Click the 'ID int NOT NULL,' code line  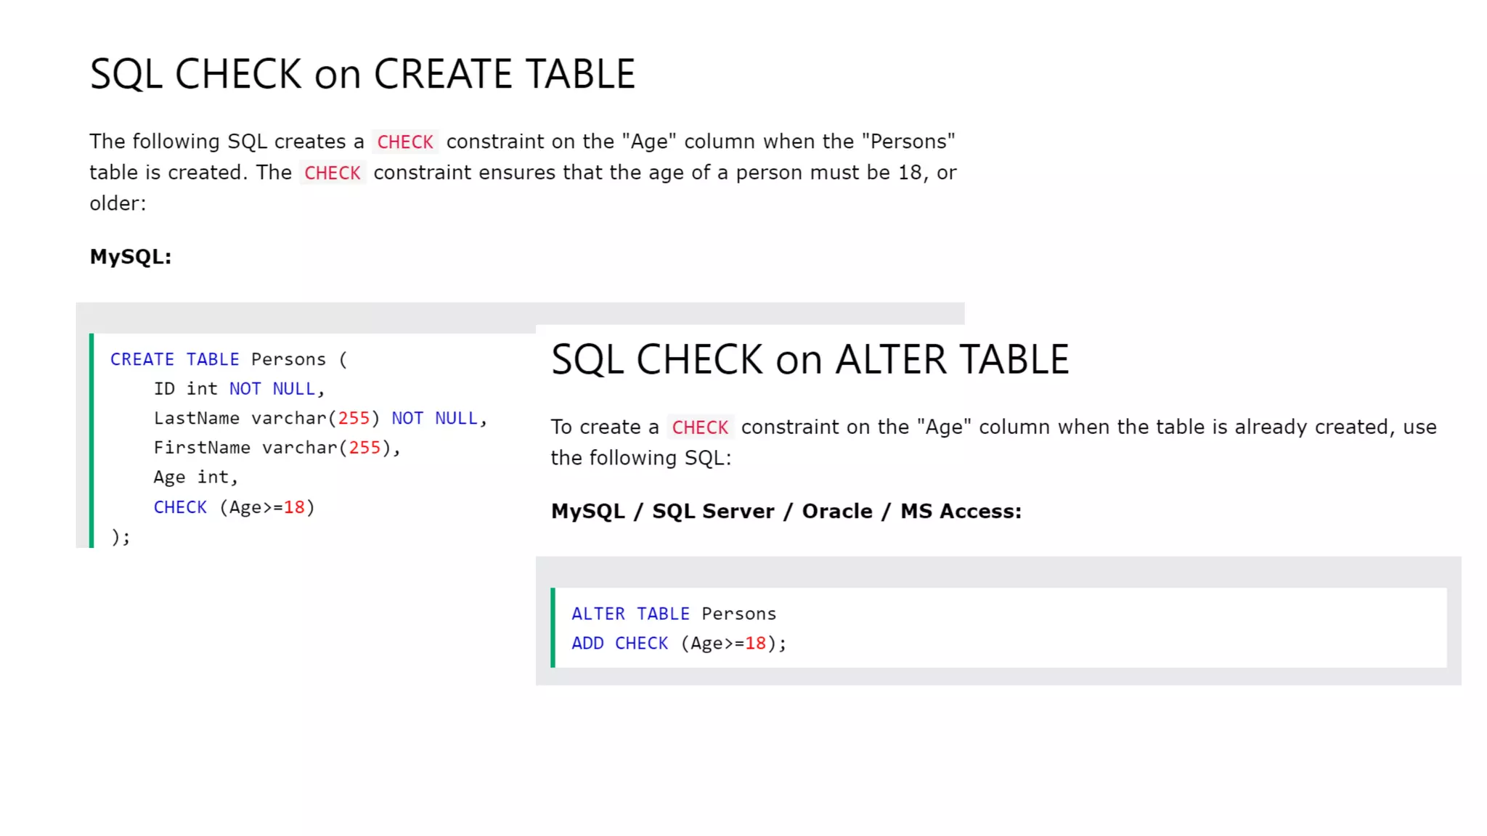pos(239,389)
